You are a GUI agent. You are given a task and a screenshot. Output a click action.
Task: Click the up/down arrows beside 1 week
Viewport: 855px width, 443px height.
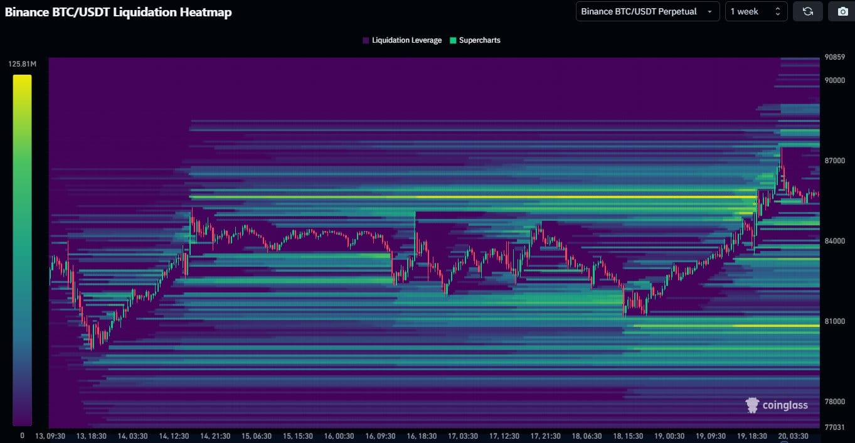778,11
